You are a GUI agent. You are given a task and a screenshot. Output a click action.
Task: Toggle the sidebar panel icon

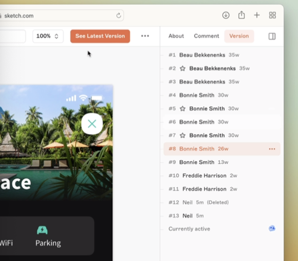click(x=272, y=36)
